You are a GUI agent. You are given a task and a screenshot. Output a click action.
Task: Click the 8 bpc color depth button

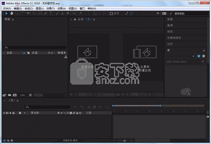[x=23, y=95]
